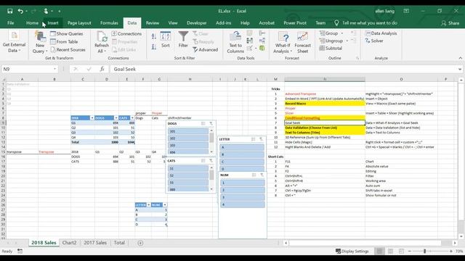Open Data Analysis tool
The height and width of the screenshot is (261, 465).
click(x=381, y=33)
